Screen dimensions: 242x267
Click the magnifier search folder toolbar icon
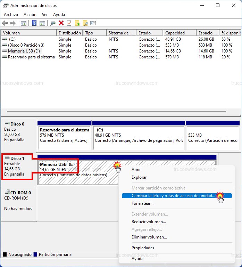tap(85, 23)
